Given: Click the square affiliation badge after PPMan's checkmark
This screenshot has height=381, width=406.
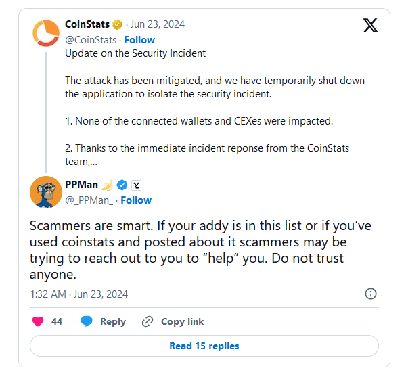Looking at the screenshot, I should [x=135, y=185].
